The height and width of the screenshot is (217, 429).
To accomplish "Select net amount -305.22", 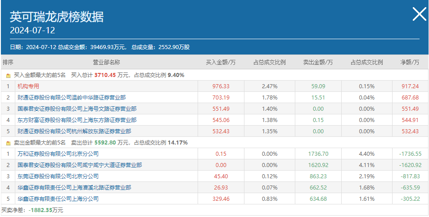I will pyautogui.click(x=410, y=199).
